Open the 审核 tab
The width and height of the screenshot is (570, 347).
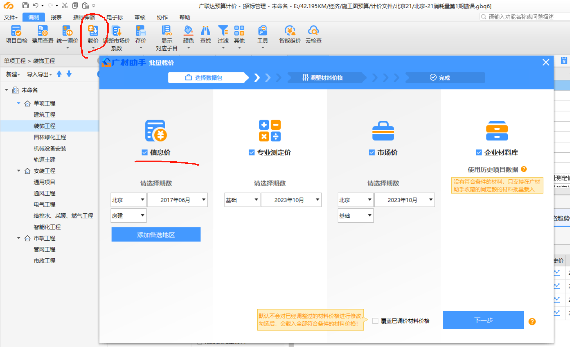pyautogui.click(x=140, y=17)
